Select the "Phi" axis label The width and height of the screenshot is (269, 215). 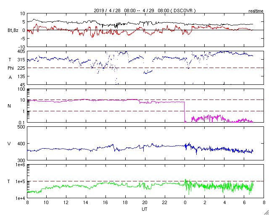pyautogui.click(x=11, y=68)
